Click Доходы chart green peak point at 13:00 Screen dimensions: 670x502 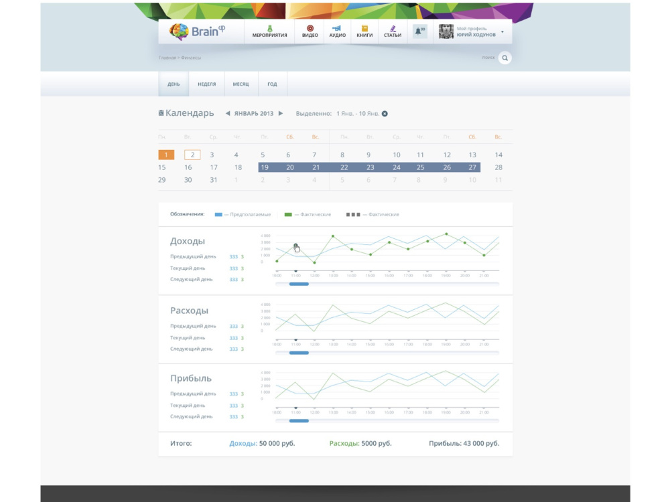click(333, 236)
